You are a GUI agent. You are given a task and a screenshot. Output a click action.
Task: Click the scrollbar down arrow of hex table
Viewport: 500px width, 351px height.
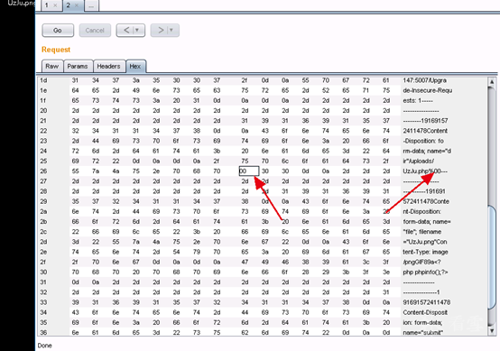click(492, 330)
